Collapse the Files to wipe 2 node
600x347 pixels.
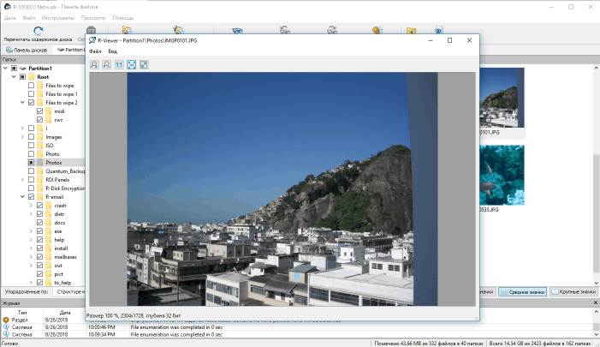tap(22, 103)
